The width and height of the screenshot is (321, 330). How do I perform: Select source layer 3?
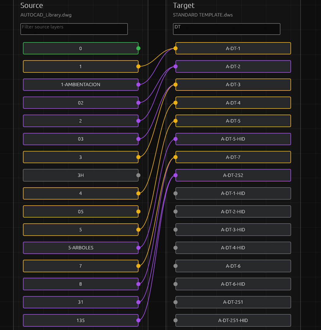[x=81, y=157]
